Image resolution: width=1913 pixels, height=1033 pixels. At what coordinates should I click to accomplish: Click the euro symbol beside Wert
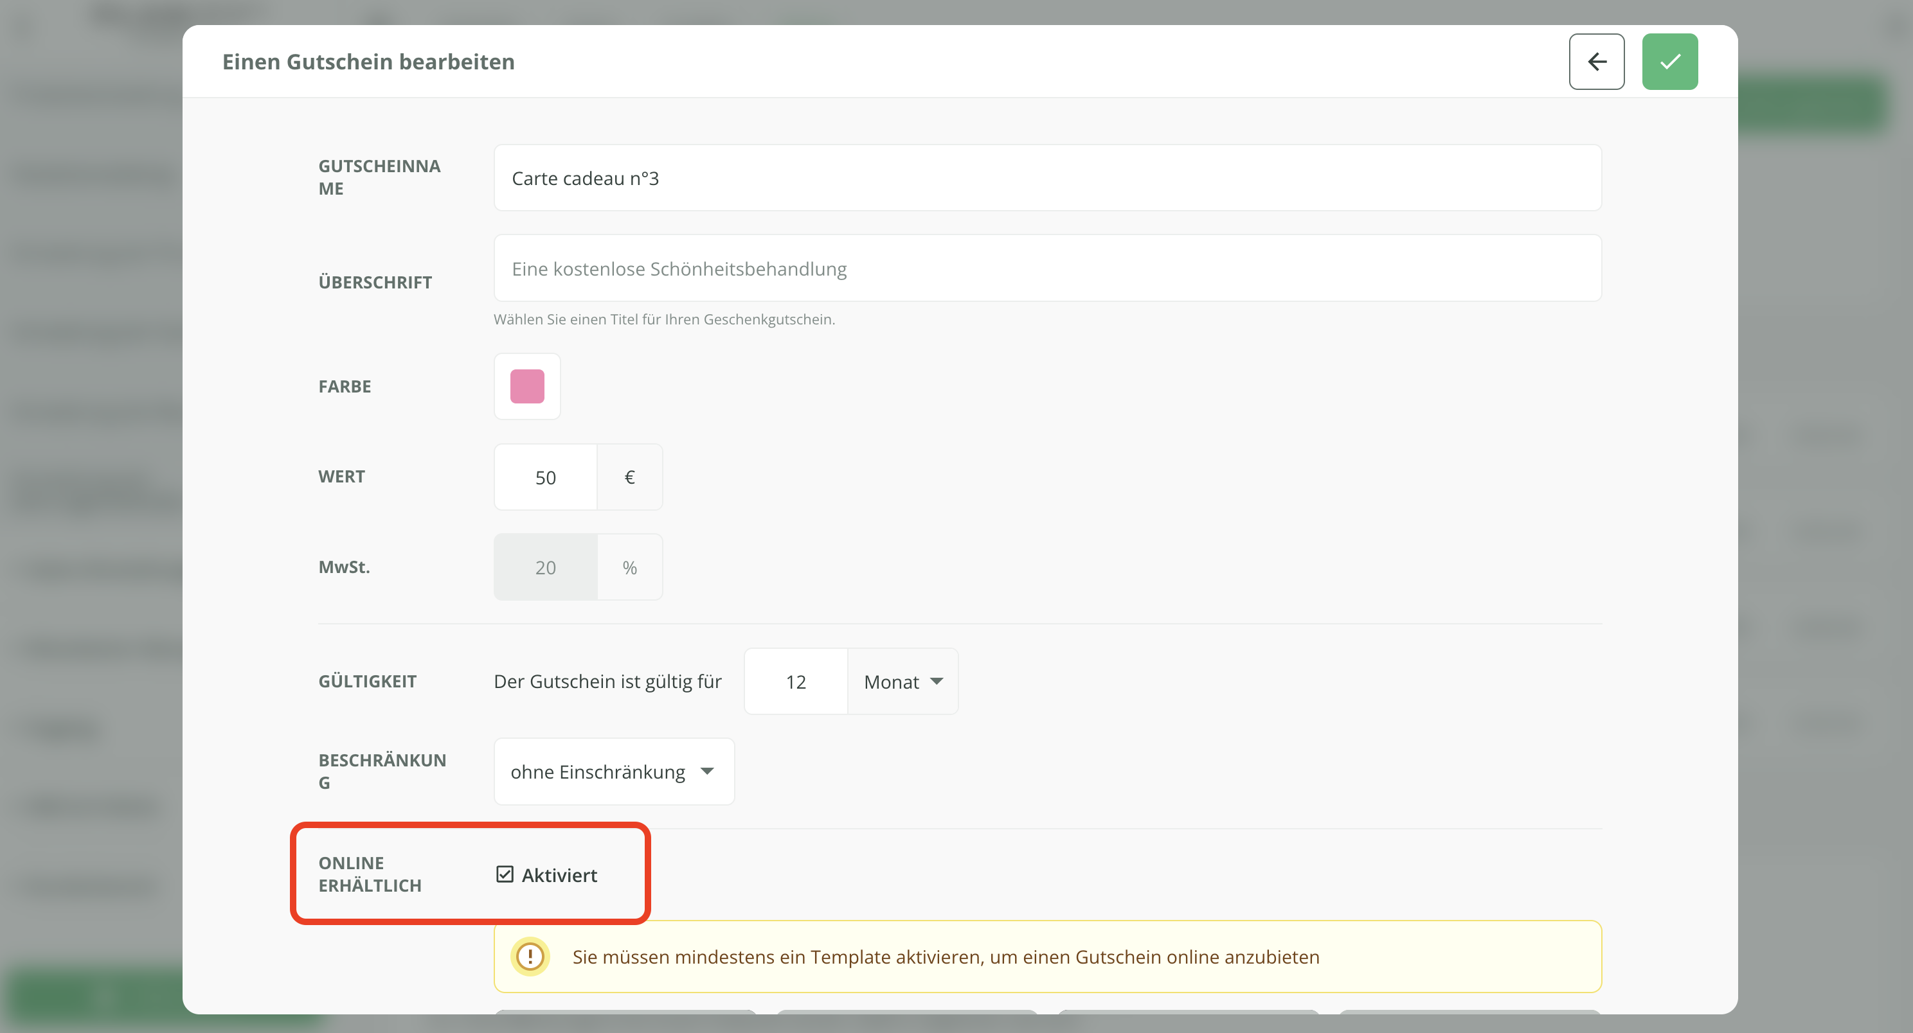click(x=629, y=477)
